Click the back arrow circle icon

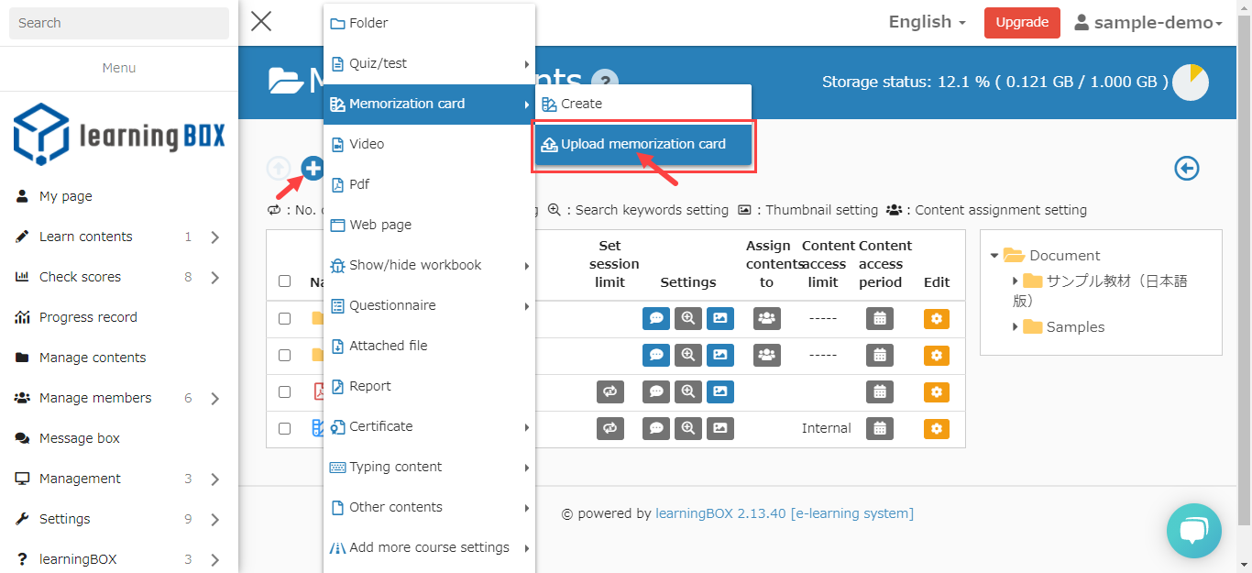tap(1187, 169)
